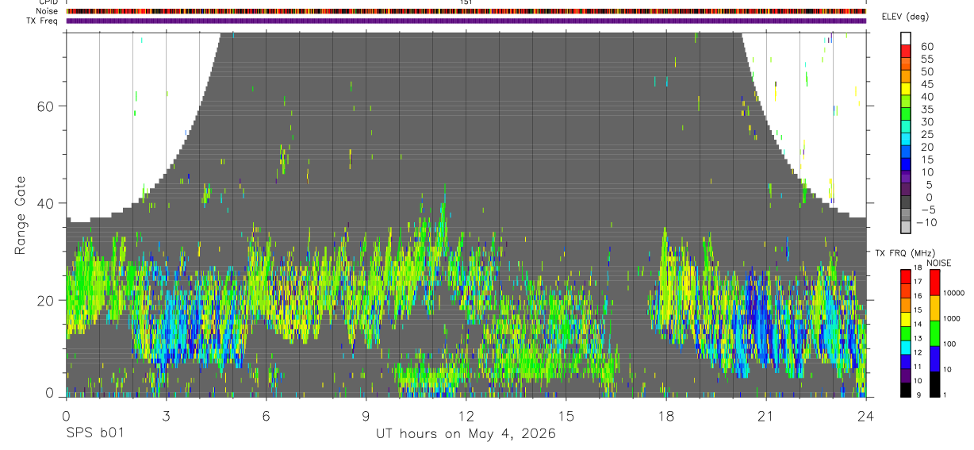Select the red segment of the ELEV colorbar
The width and height of the screenshot is (974, 450).
point(906,51)
